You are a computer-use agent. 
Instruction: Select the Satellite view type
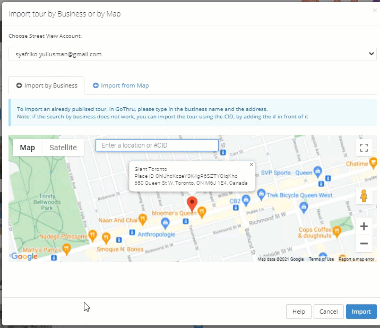click(x=63, y=148)
